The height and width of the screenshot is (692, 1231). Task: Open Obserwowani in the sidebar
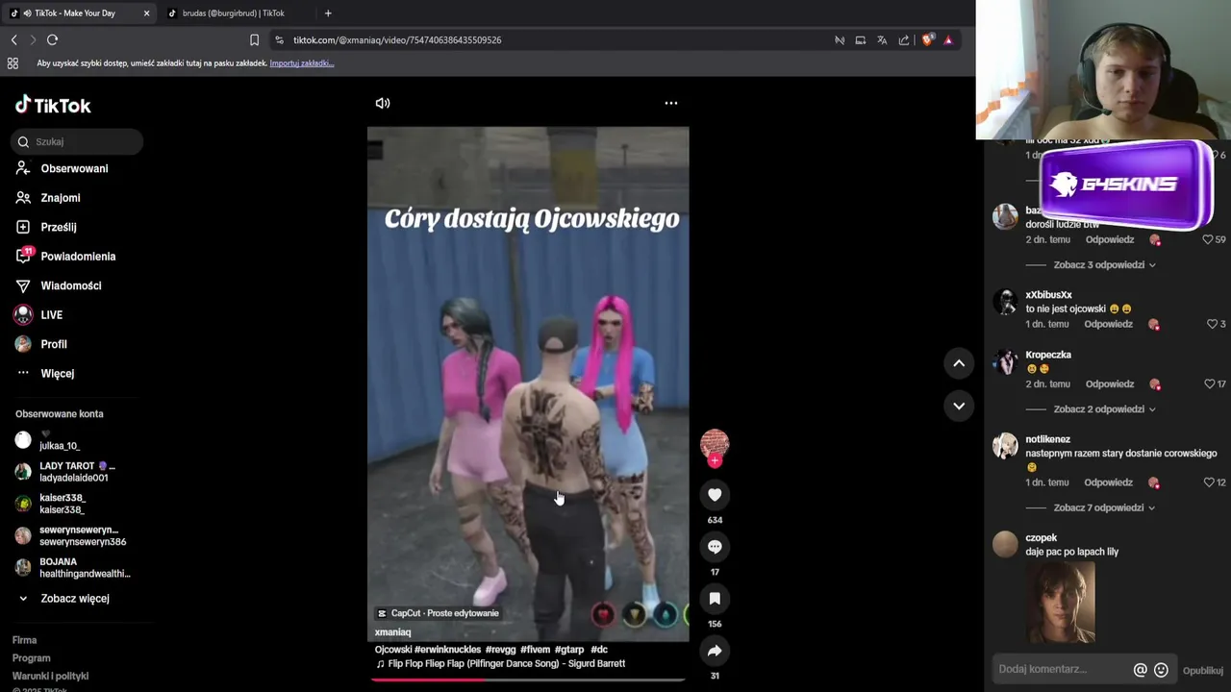tap(74, 168)
